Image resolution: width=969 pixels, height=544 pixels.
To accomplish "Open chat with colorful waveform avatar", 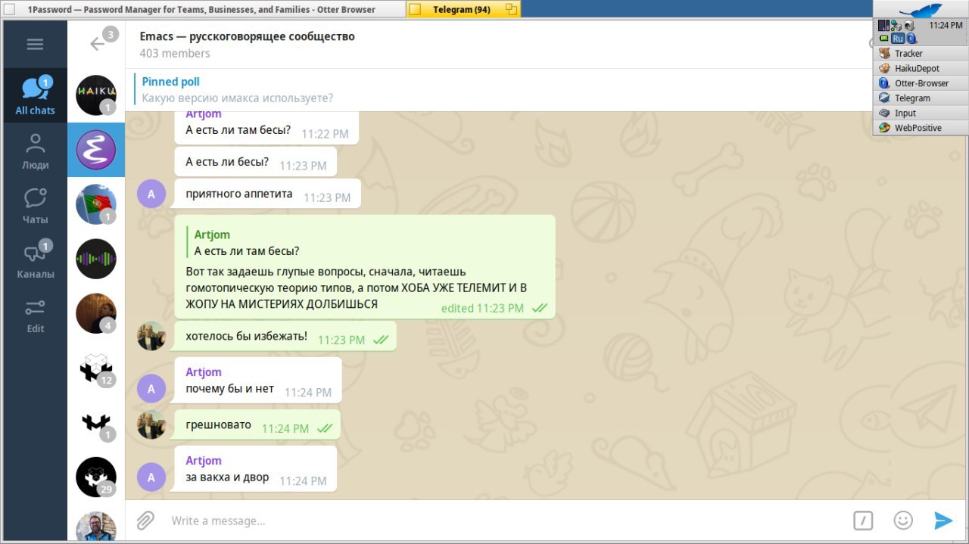I will (96, 259).
